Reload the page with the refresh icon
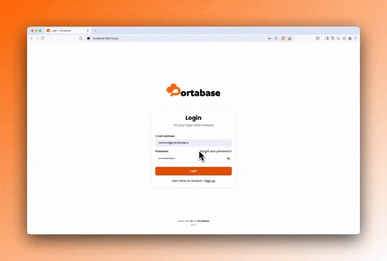This screenshot has width=387, height=261. [x=43, y=38]
